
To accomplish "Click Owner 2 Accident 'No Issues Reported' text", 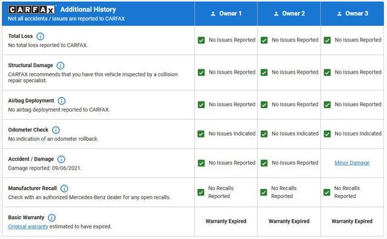I will 295,163.
